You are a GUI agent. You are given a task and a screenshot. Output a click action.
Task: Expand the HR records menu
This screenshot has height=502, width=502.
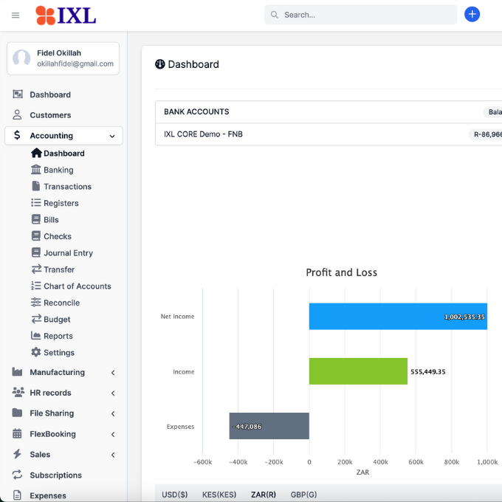point(112,393)
